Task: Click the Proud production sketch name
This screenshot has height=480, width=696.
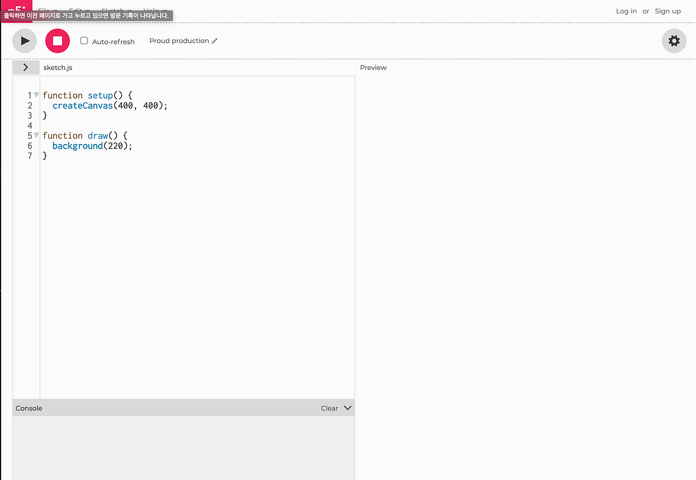Action: coord(179,41)
